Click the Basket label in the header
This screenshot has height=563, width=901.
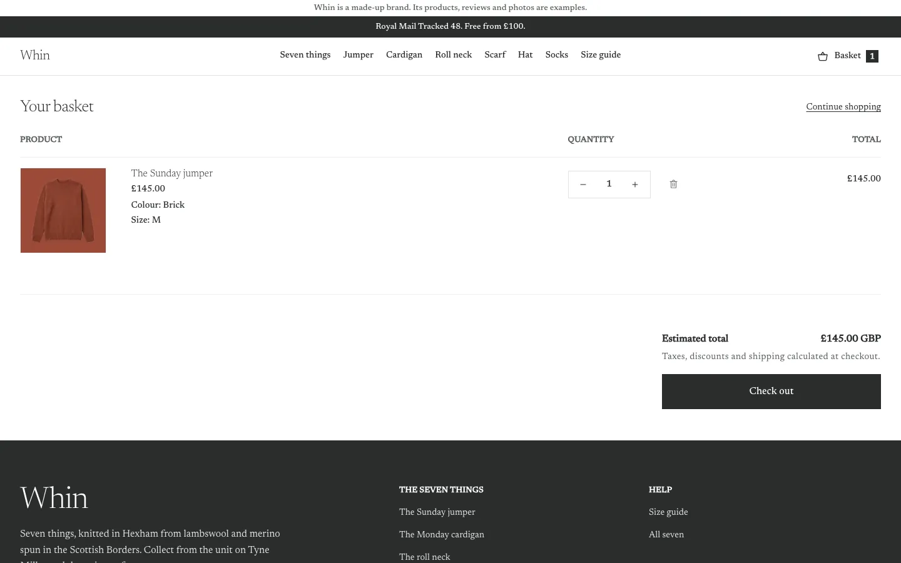(848, 56)
